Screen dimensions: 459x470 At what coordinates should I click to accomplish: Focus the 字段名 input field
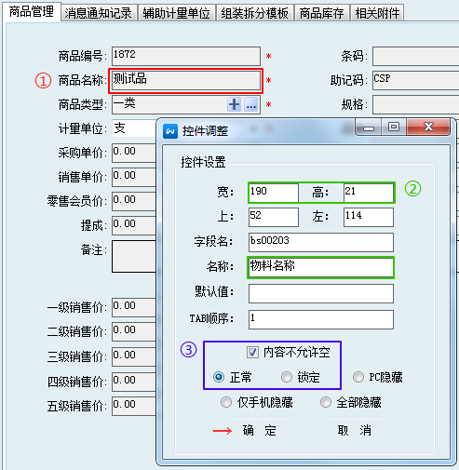pos(321,242)
